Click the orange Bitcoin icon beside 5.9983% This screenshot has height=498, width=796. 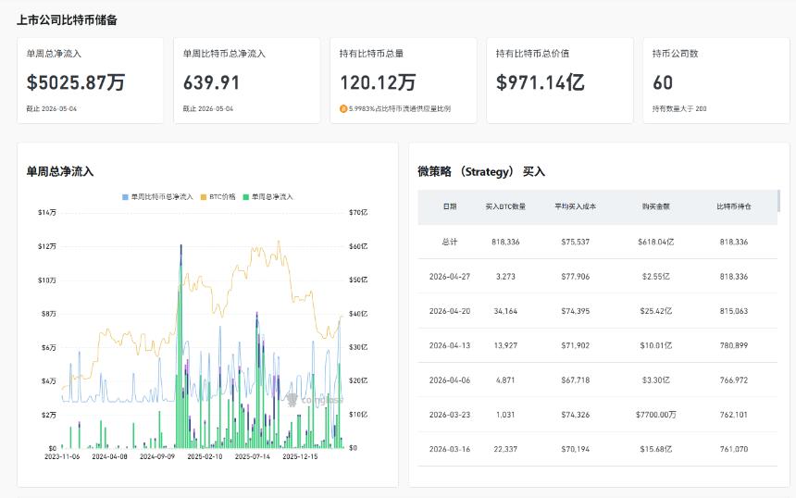coord(343,108)
